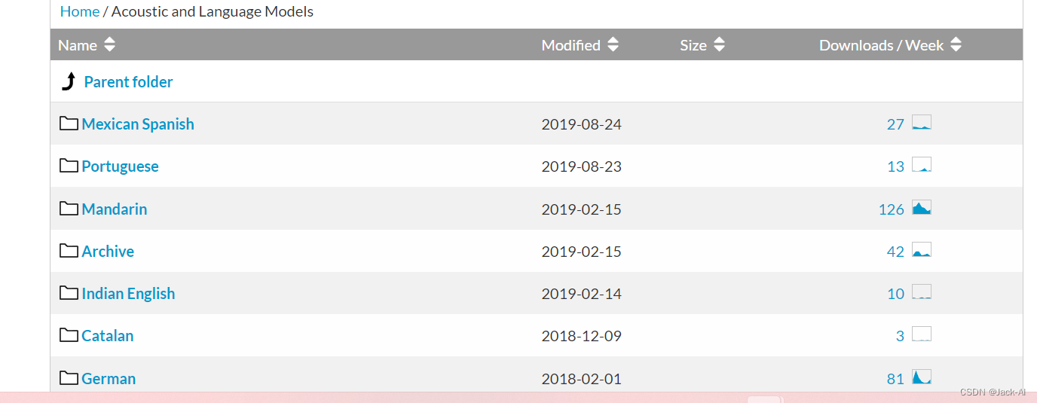Open the Indian English folder
Viewport: 1037px width, 403px height.
tap(128, 294)
